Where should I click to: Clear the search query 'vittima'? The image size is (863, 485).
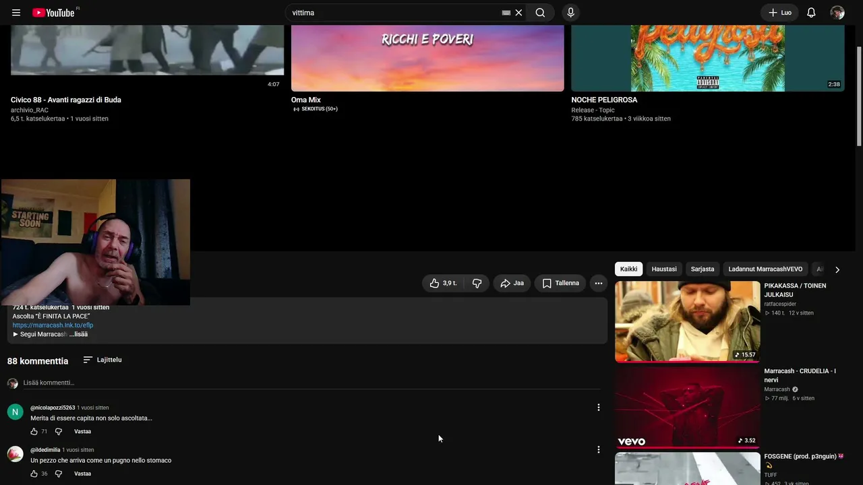point(518,13)
